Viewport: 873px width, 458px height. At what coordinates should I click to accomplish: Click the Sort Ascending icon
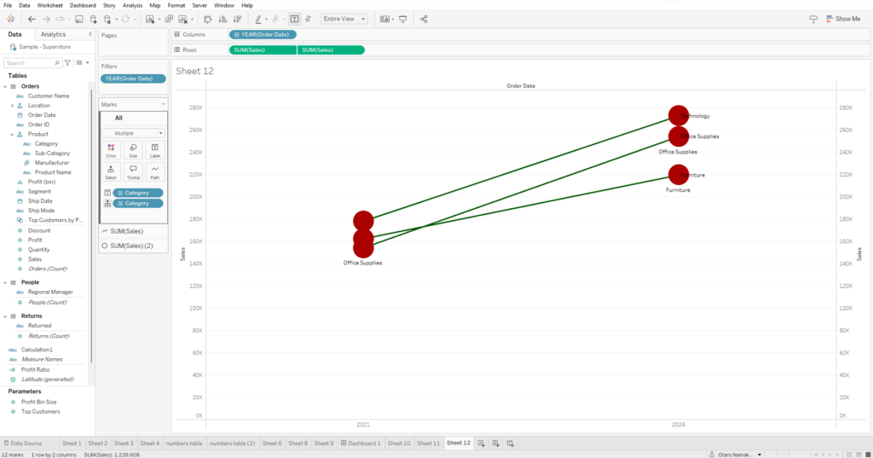pyautogui.click(x=223, y=19)
